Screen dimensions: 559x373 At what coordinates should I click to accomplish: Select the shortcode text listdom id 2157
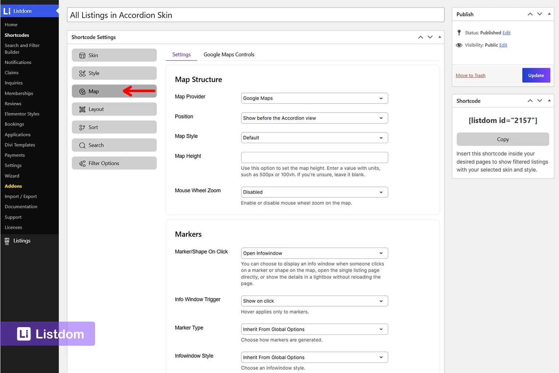point(503,121)
